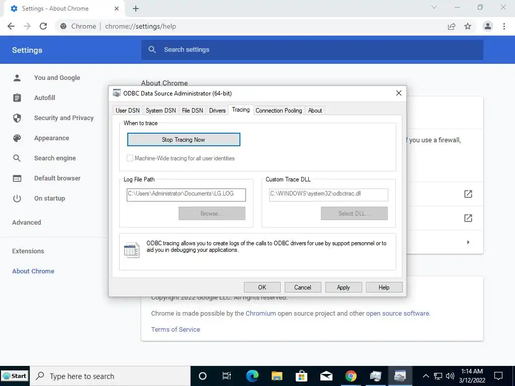Viewport: 515px width, 386px height.
Task: Open the Terms of Service link
Action: pyautogui.click(x=176, y=330)
